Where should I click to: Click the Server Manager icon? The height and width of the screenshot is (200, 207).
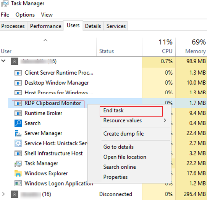click(x=18, y=133)
